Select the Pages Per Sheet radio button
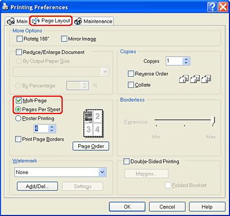 point(18,109)
